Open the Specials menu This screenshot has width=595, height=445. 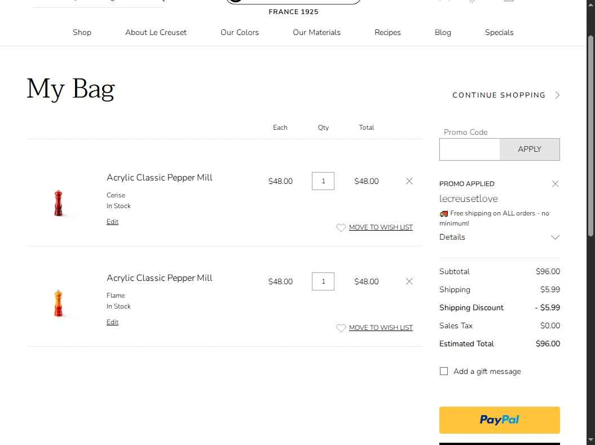pyautogui.click(x=499, y=32)
